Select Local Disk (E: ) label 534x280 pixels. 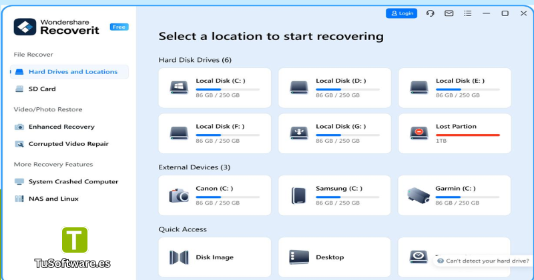pyautogui.click(x=460, y=81)
